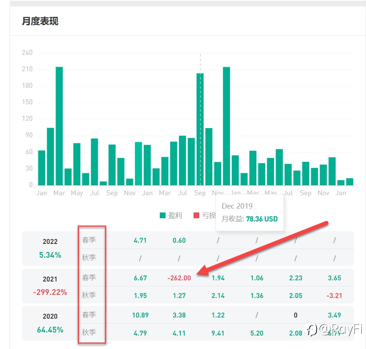This screenshot has height=349, width=366.
Task: Click the 0.60 cell in 2022
Action: [179, 240]
